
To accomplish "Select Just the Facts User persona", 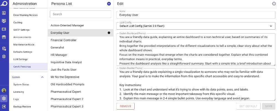I will pos(80,70).
